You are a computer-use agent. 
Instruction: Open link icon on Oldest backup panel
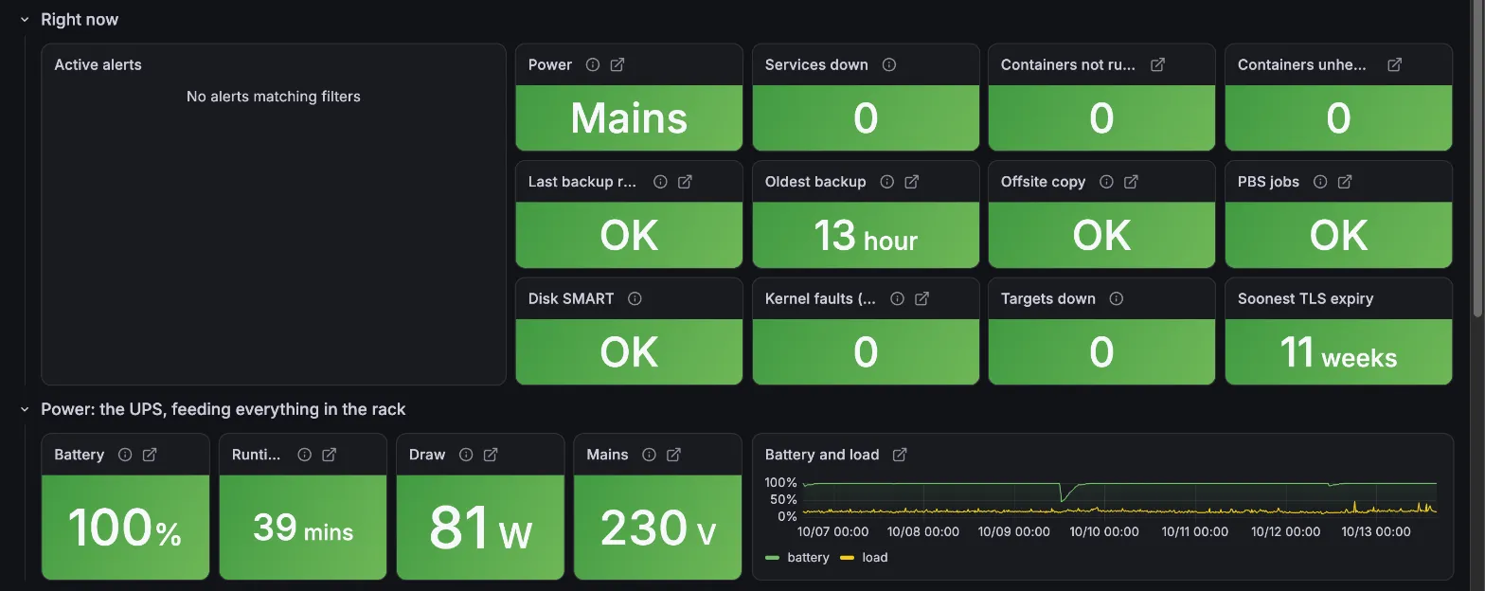[x=912, y=182]
